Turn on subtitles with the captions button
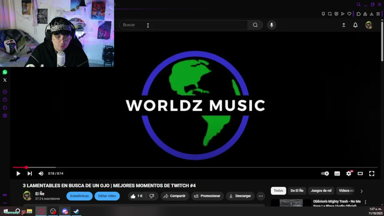 coord(337,173)
